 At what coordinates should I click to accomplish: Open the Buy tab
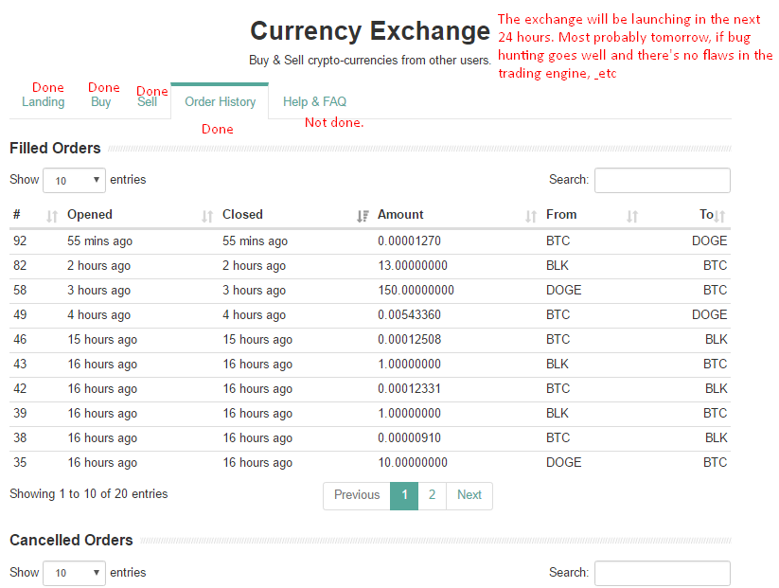[x=101, y=102]
